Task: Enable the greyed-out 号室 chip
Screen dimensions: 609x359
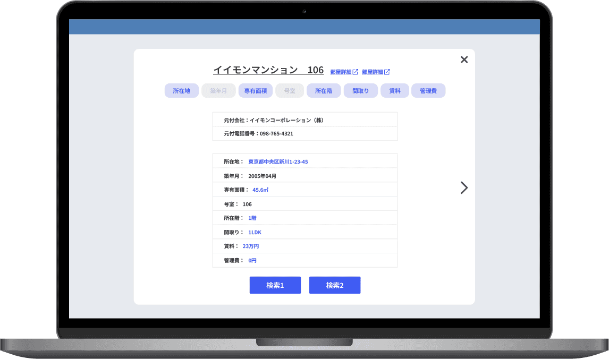Action: pyautogui.click(x=290, y=91)
